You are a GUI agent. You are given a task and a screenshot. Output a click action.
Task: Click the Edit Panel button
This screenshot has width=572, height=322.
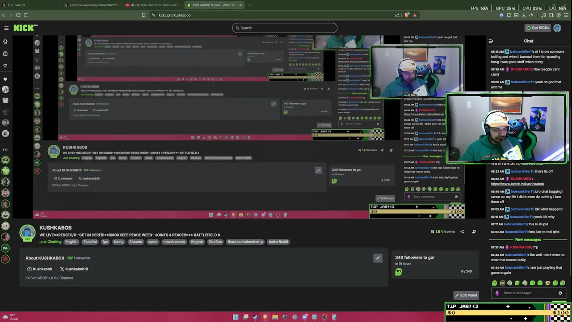point(466,295)
